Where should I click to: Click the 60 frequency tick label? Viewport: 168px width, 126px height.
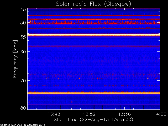(x=23, y=52)
